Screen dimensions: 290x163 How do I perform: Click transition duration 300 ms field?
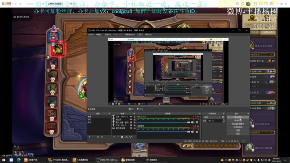215,121
